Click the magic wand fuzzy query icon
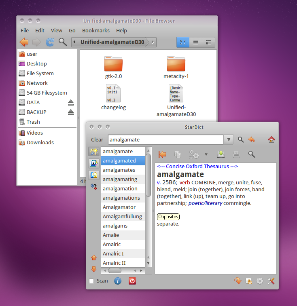Image resolution: width=297 pixels, height=306 pixels. (94, 152)
